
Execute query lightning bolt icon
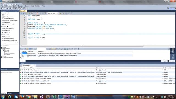tap(27, 13)
